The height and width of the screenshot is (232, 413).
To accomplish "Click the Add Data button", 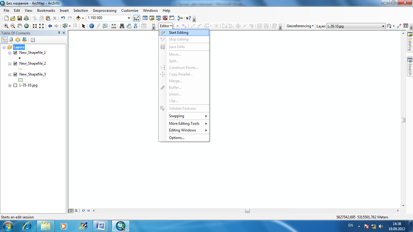I will (x=78, y=18).
